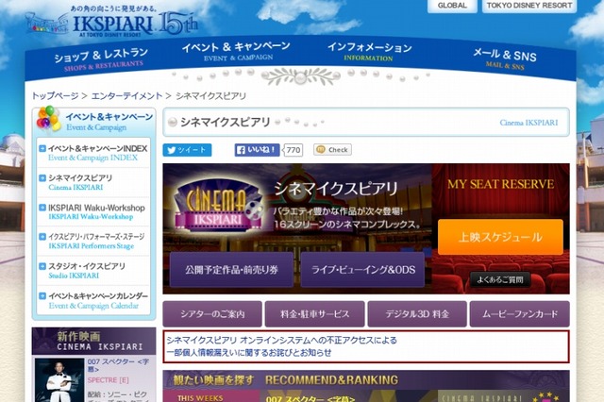Click Cinema IKSPIARI text in title bar
The height and width of the screenshot is (402, 604).
coord(528,123)
